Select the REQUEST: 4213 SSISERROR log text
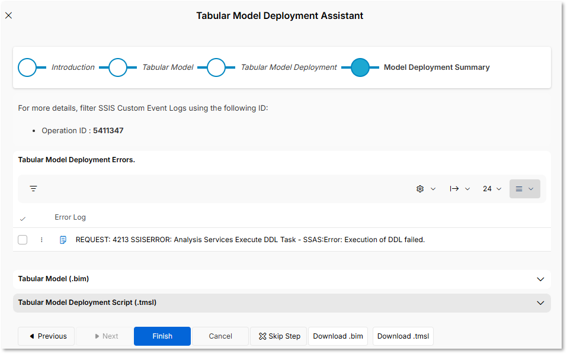567x354 pixels. pyautogui.click(x=250, y=240)
